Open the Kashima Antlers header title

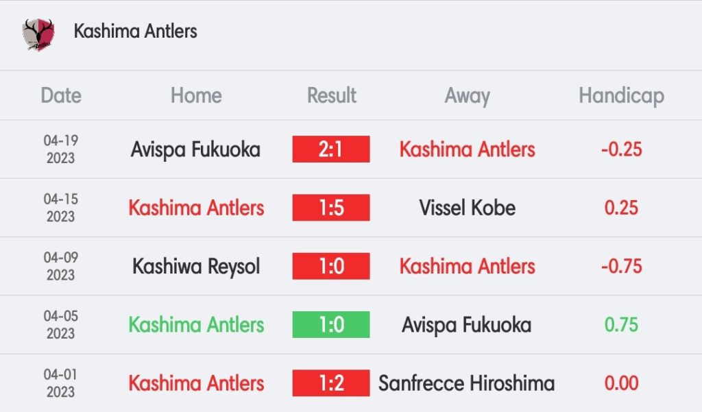click(x=135, y=32)
